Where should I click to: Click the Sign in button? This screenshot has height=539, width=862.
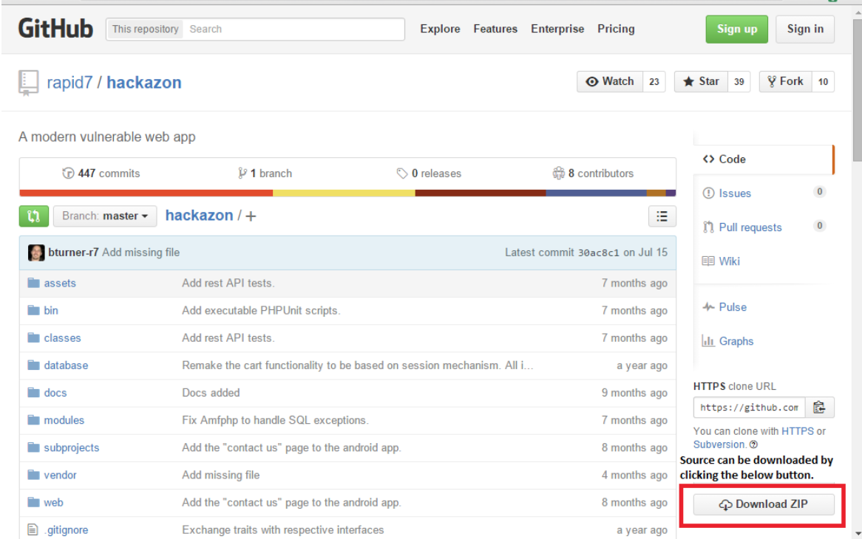pyautogui.click(x=805, y=29)
